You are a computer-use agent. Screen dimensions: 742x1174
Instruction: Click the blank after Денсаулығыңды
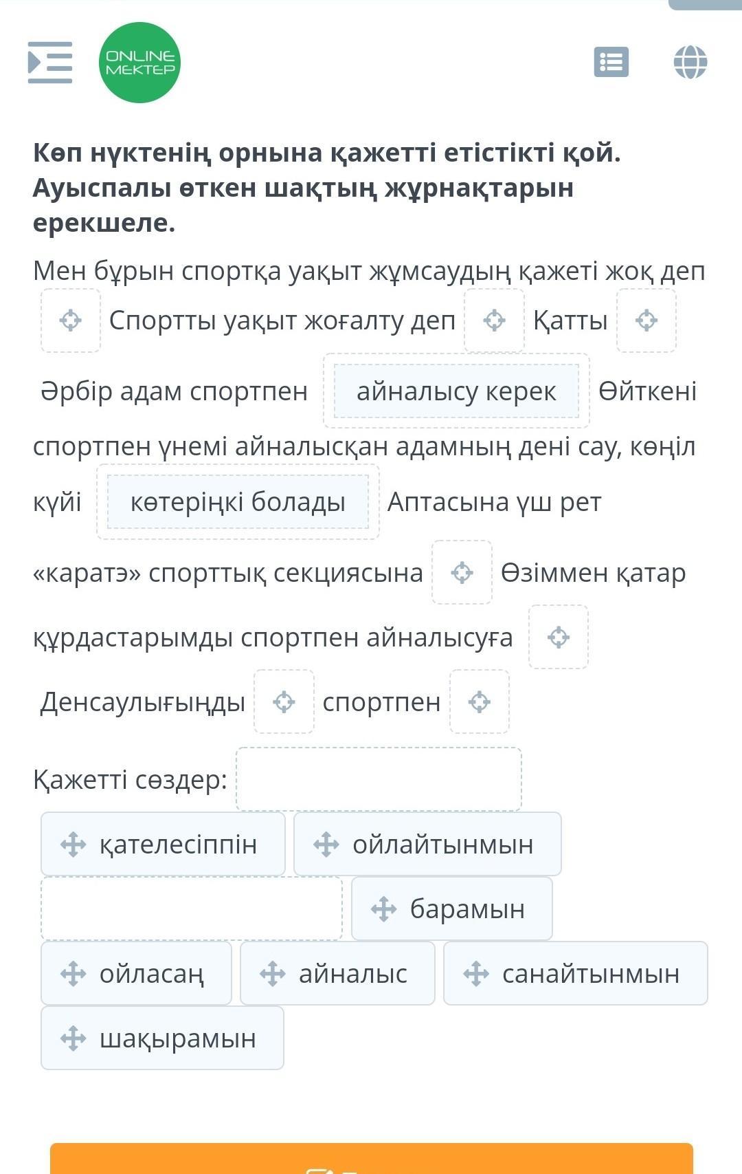coord(284,702)
